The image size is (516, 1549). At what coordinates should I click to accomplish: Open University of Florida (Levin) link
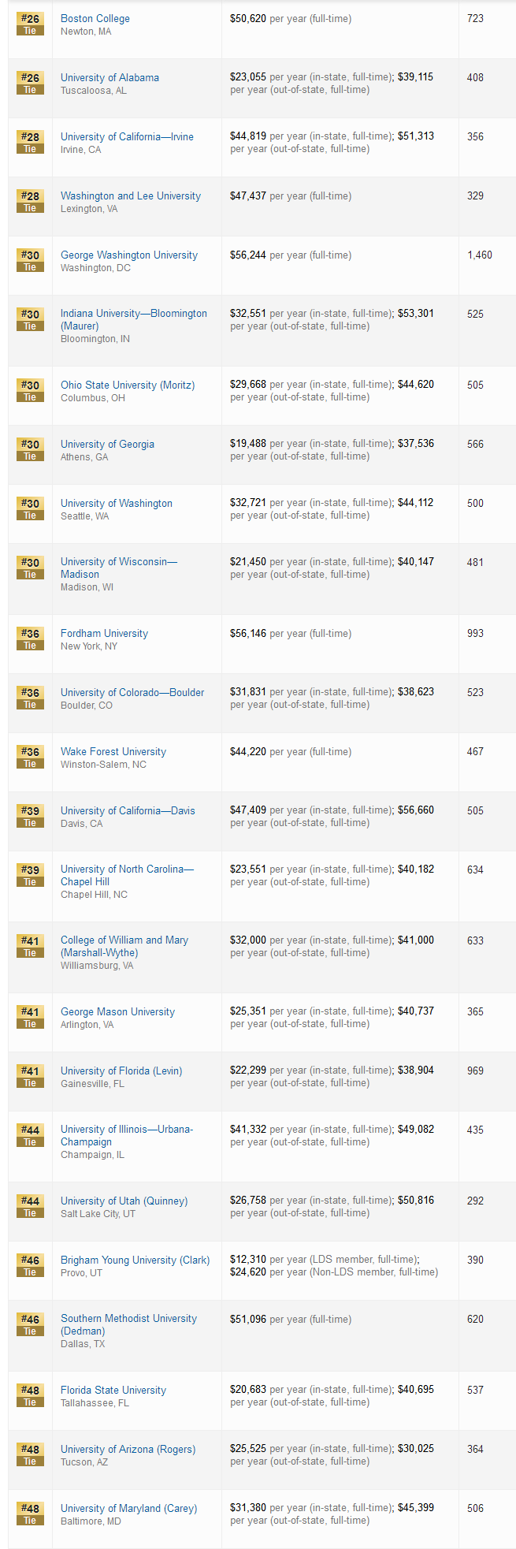coord(121,1071)
